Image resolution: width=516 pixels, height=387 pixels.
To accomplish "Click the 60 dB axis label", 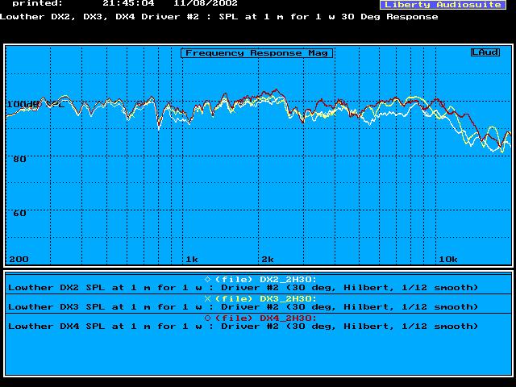I will coord(19,213).
